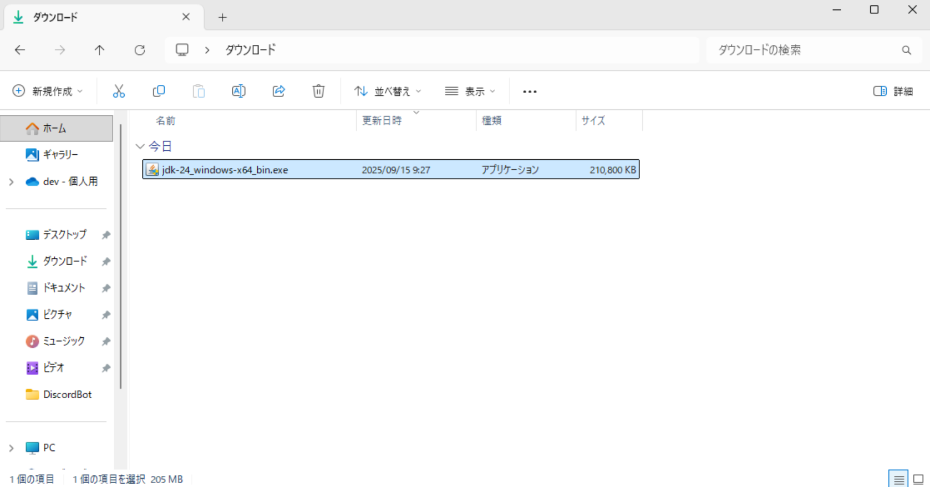The height and width of the screenshot is (487, 930).
Task: Switch to details list view in status bar
Action: pos(899,479)
